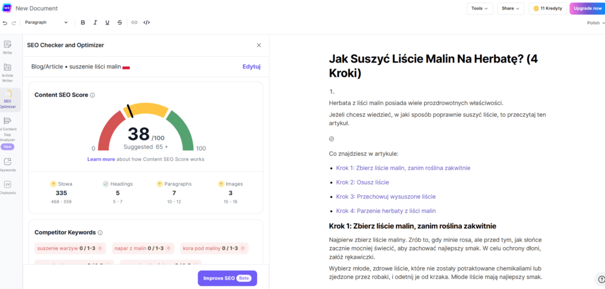
Task: Toggle bold text formatting
Action: tap(83, 22)
